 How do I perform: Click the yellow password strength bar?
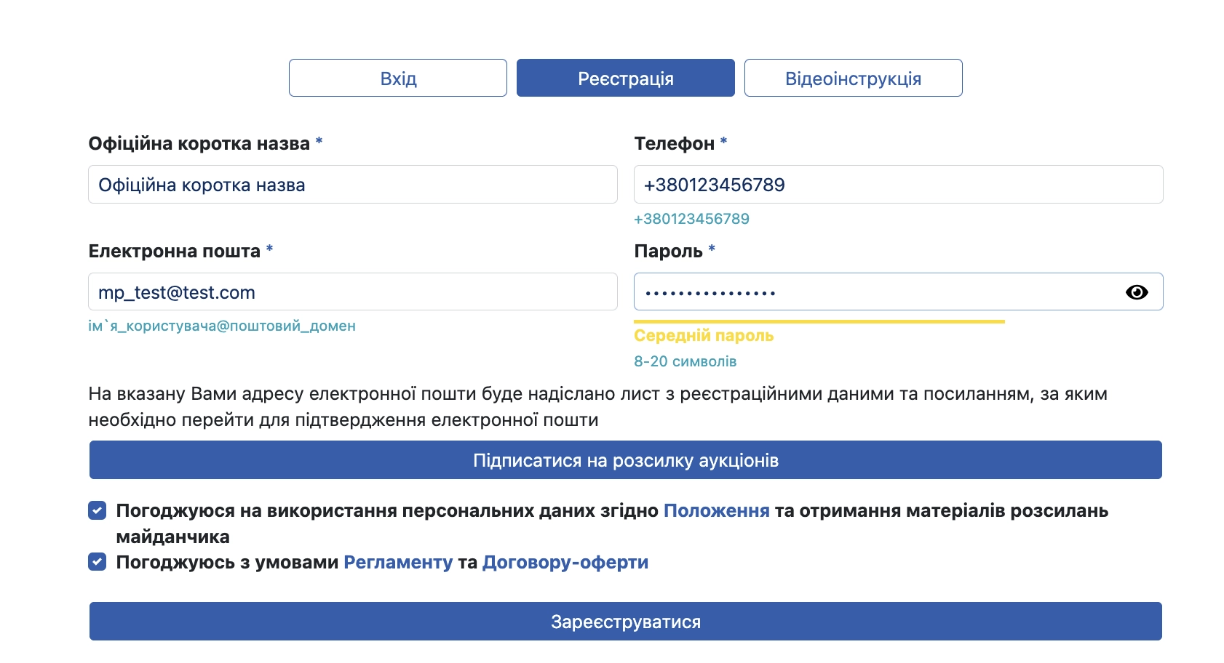[819, 321]
